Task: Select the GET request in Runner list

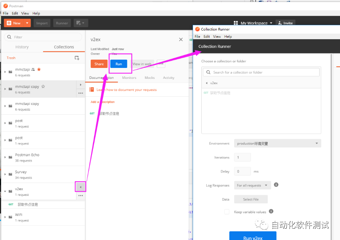Action: (261, 93)
